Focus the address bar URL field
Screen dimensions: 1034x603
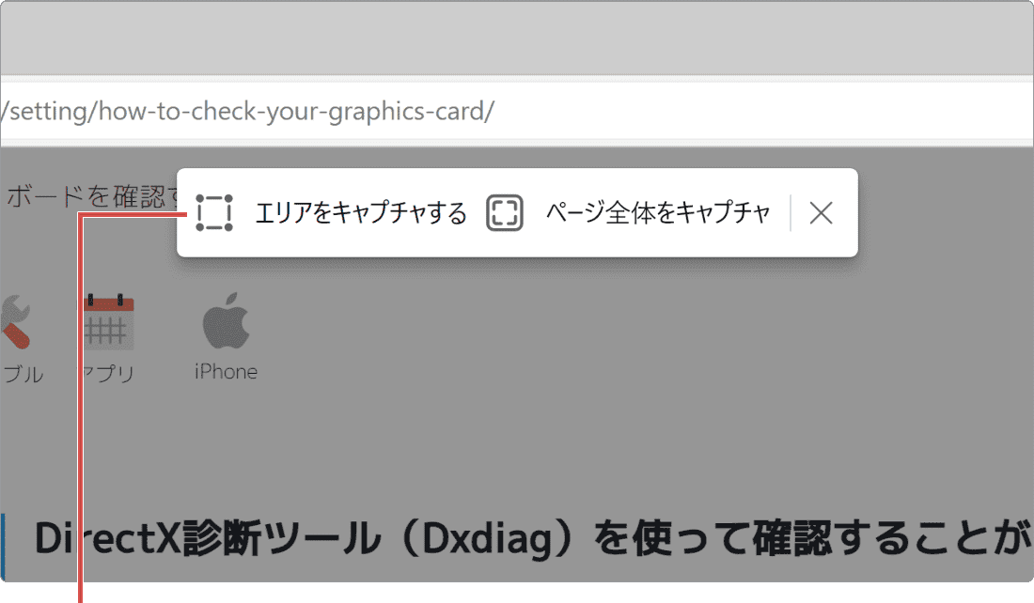coord(517,111)
